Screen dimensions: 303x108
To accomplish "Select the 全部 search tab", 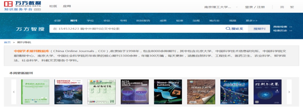I will tap(57, 21).
